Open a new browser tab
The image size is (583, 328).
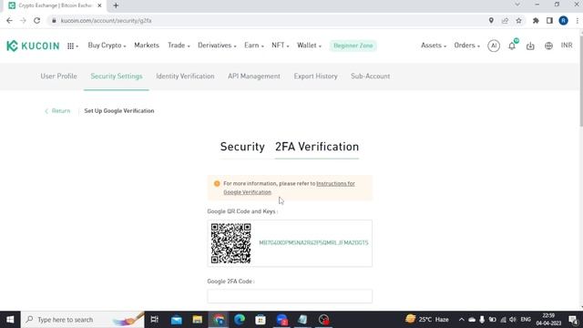click(116, 5)
